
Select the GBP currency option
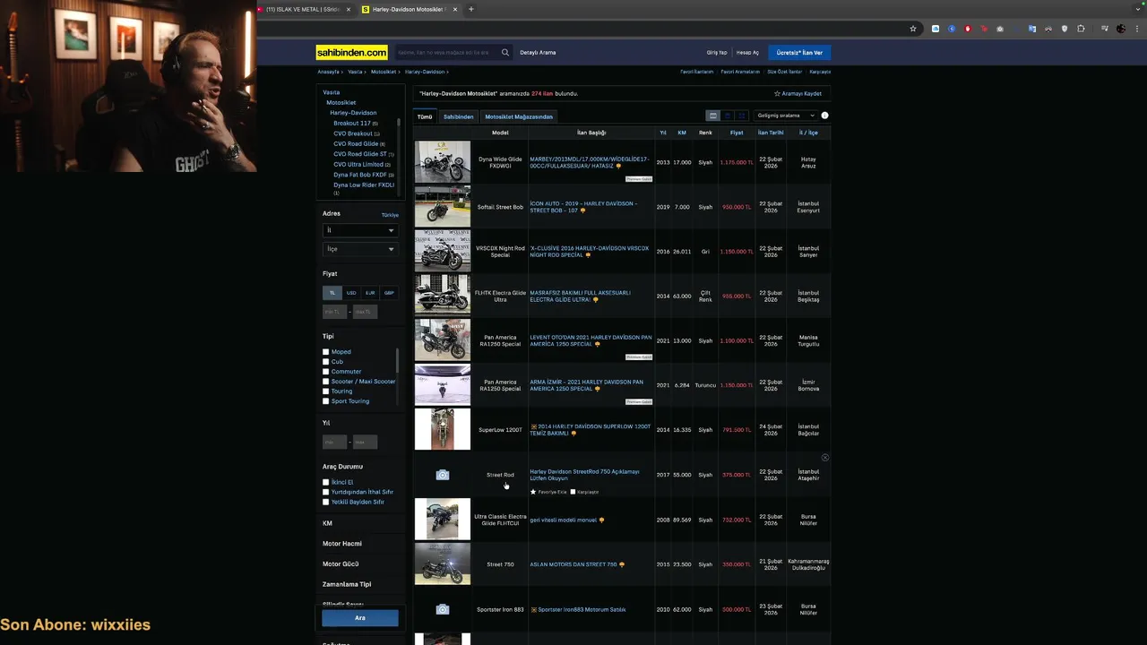coord(389,293)
